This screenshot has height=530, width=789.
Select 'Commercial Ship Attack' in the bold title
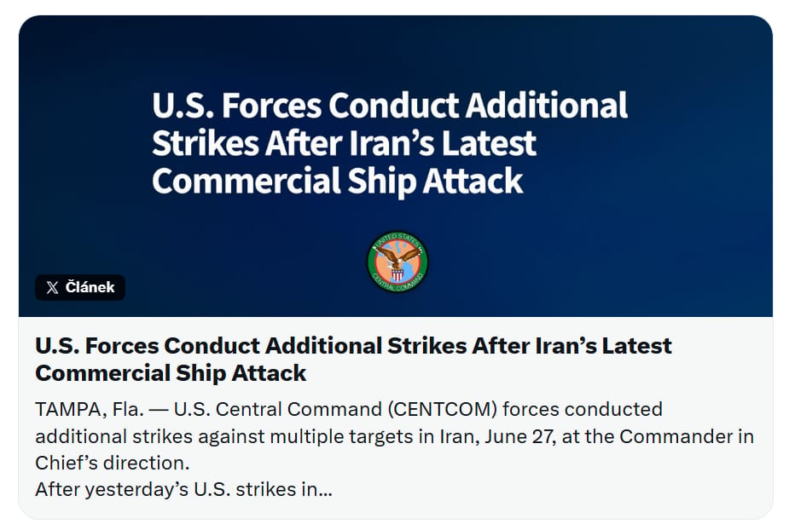(171, 373)
